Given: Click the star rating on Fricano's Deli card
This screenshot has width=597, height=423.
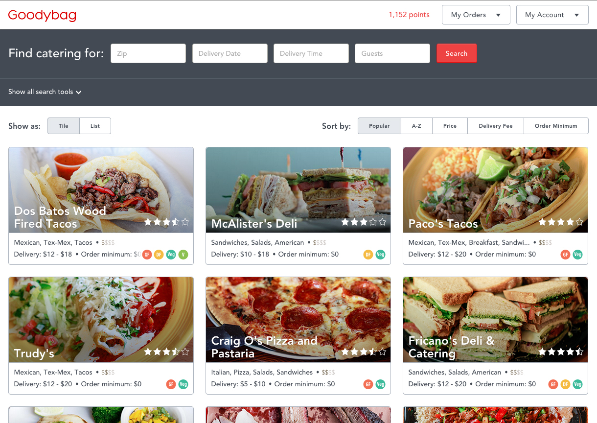Looking at the screenshot, I should [x=561, y=352].
